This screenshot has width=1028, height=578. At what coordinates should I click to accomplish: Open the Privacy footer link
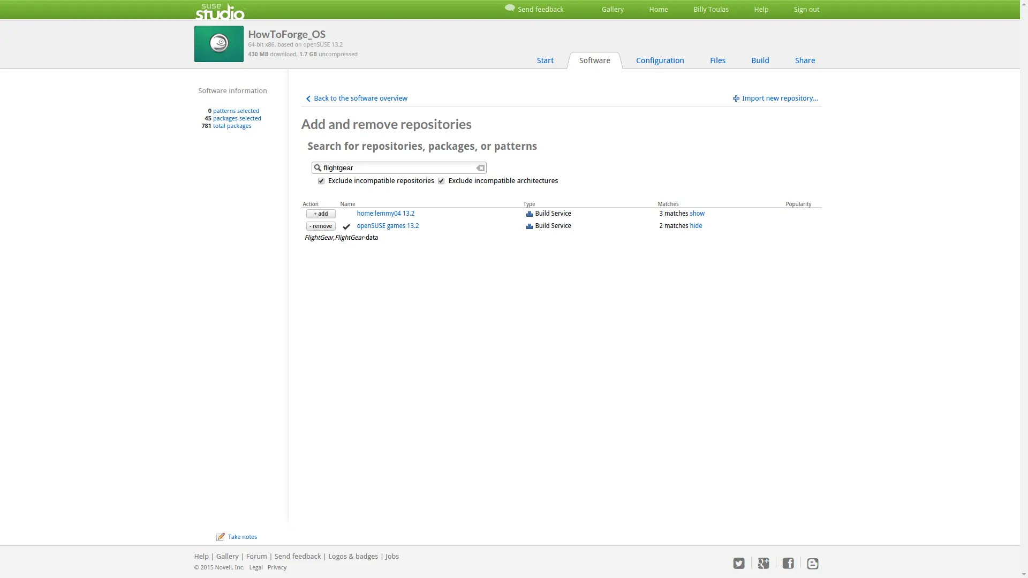click(x=277, y=567)
